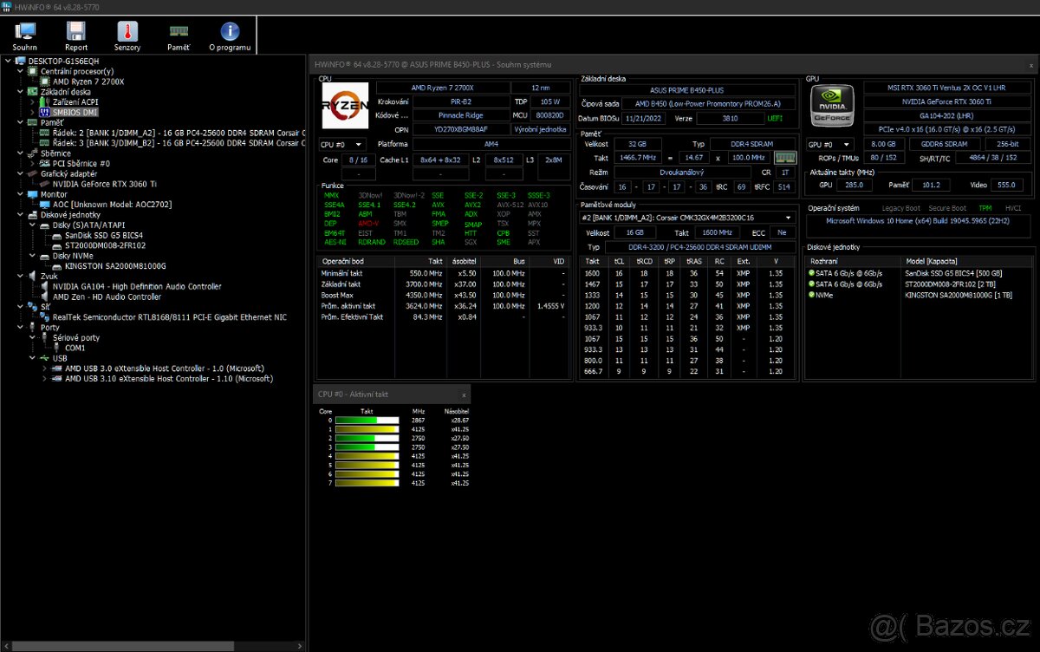Open the Souhrn summary toolbar icon
This screenshot has width=1040, height=652.
(25, 32)
